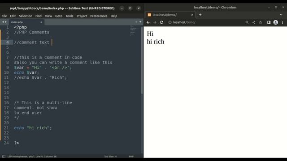The height and width of the screenshot is (161, 287).
Task: Open Chromium three-dot menu
Action: pos(283,22)
